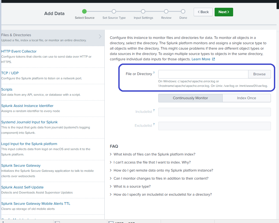
Task: Select the HTTP Event Collector source
Action: [x=19, y=51]
